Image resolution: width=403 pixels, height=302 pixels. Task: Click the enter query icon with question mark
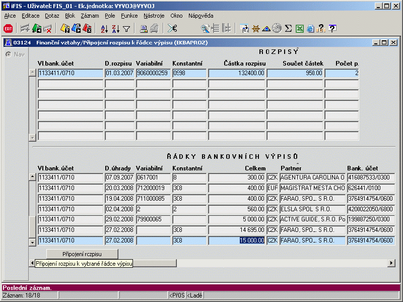(x=65, y=28)
